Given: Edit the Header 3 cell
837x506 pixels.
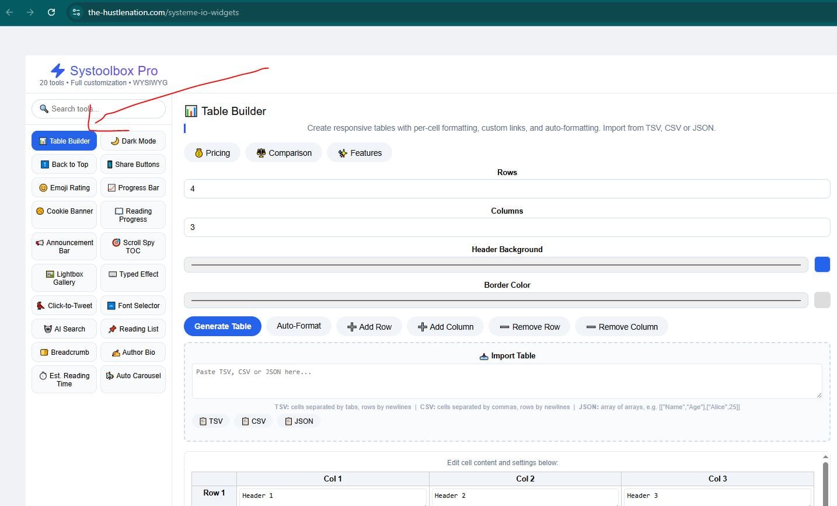Looking at the screenshot, I should point(717,497).
